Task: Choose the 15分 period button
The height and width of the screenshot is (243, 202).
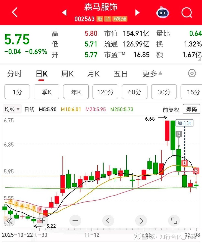Action: click(x=192, y=92)
